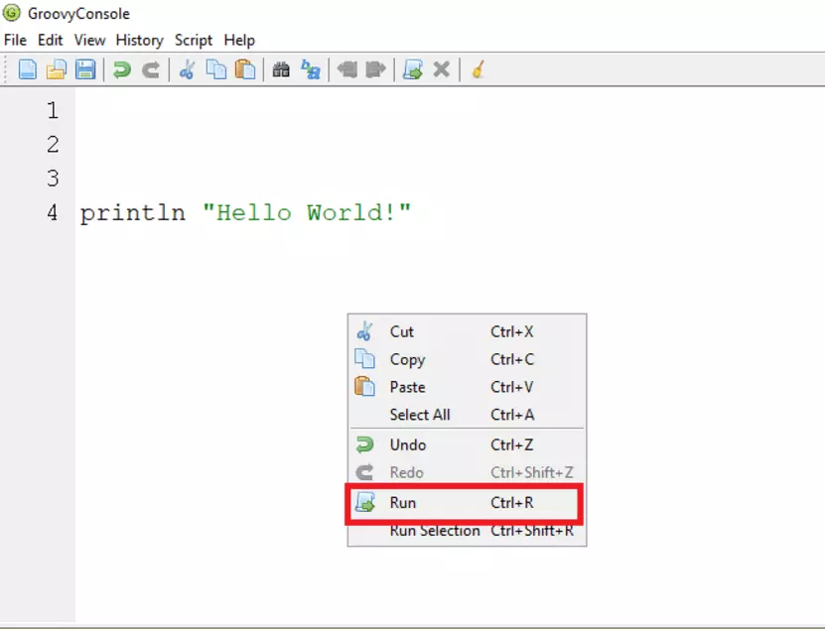Screen dimensions: 825x630
Task: Open Find with the binoculars icon
Action: (283, 68)
